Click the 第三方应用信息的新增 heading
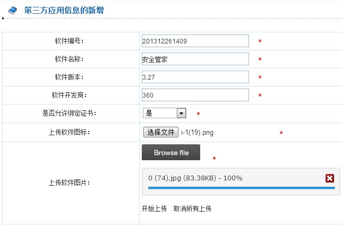 pos(64,10)
